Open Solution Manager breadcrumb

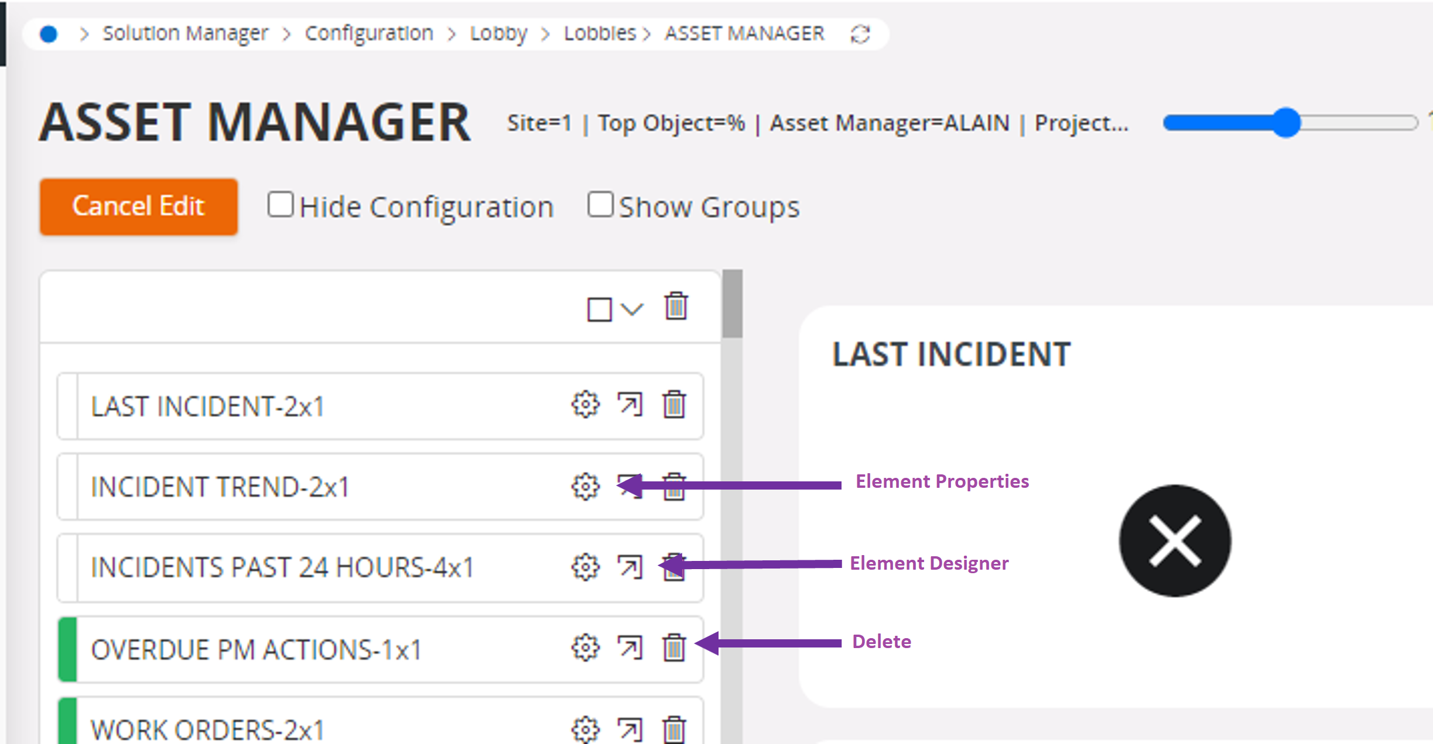coord(185,33)
